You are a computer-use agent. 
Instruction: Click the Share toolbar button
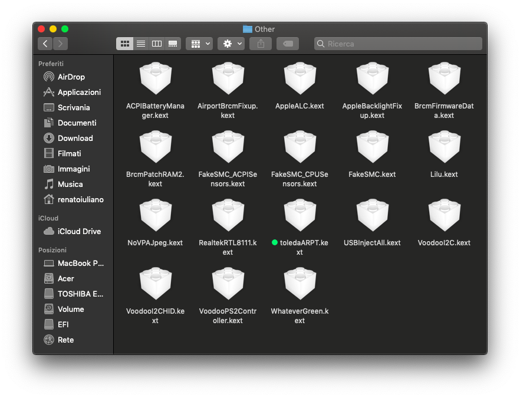tap(261, 44)
